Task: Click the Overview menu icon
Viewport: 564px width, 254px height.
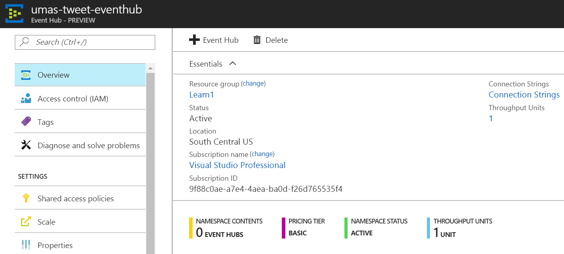Action: click(x=26, y=75)
